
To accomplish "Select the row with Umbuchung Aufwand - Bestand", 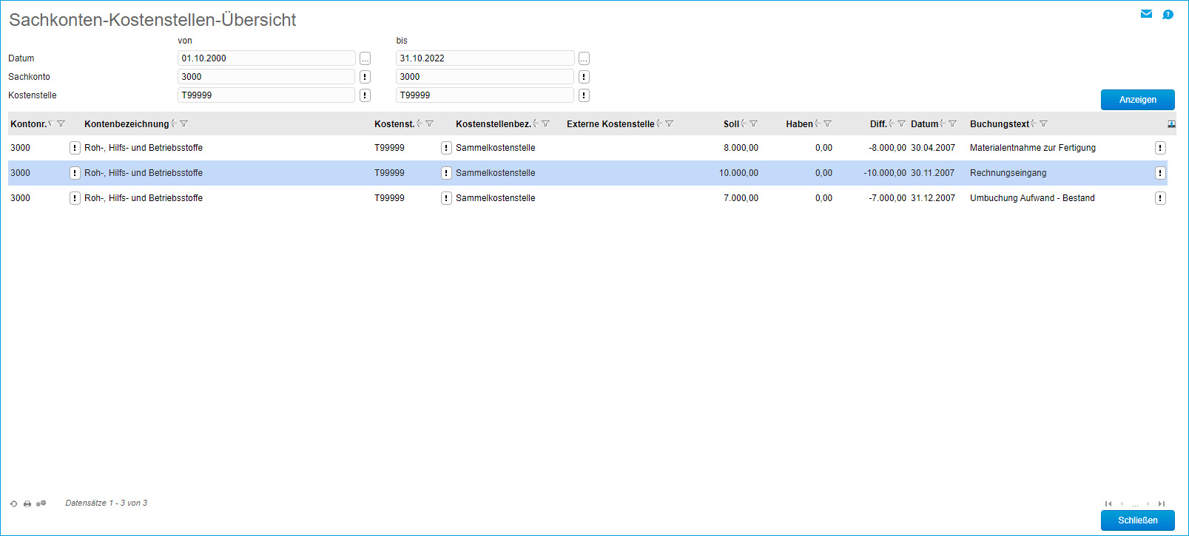I will pos(1031,198).
